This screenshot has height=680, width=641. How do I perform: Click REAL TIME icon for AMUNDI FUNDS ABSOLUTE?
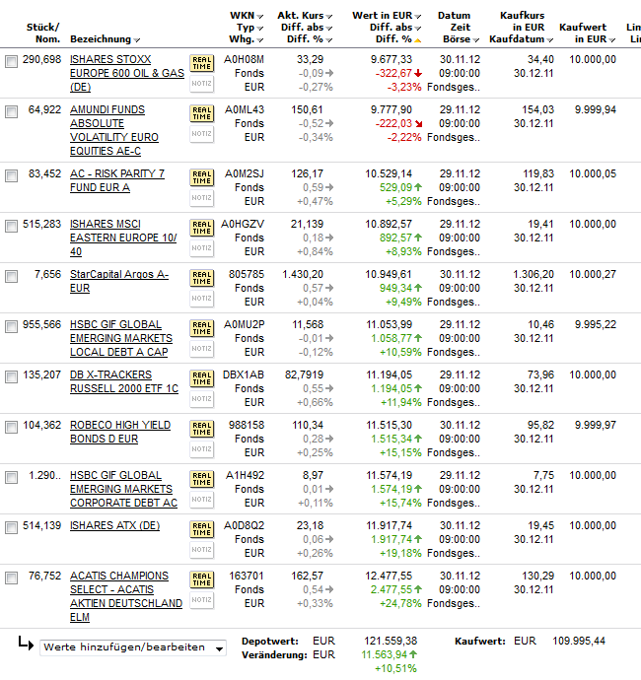(202, 113)
